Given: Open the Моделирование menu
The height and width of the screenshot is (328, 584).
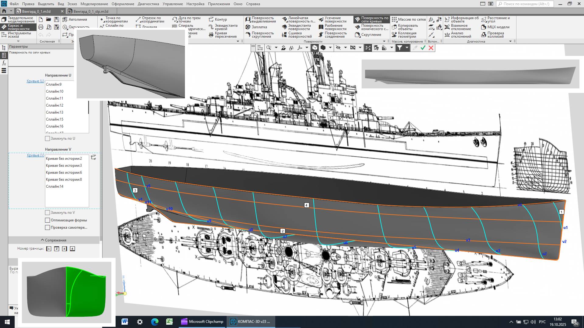Looking at the screenshot, I should pyautogui.click(x=94, y=4).
